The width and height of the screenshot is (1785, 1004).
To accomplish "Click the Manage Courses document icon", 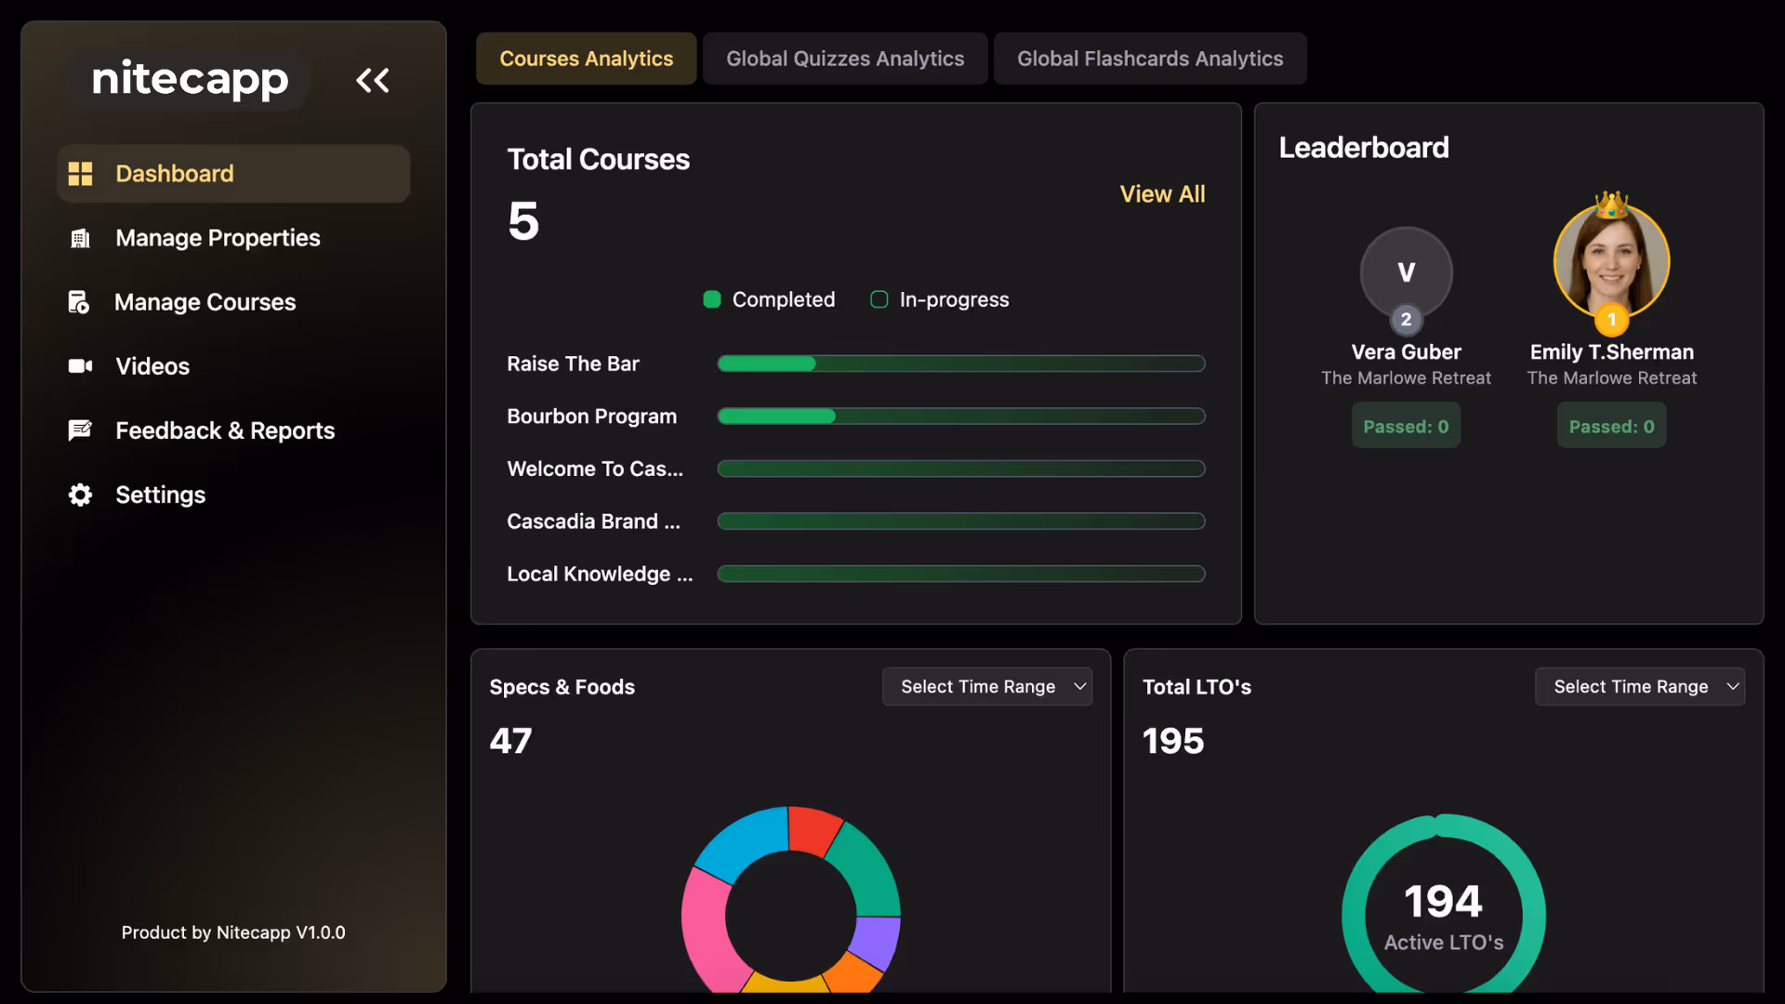I will pyautogui.click(x=79, y=302).
